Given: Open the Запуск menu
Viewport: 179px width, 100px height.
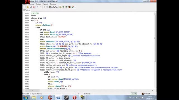Looking at the screenshot, I should point(38,4).
